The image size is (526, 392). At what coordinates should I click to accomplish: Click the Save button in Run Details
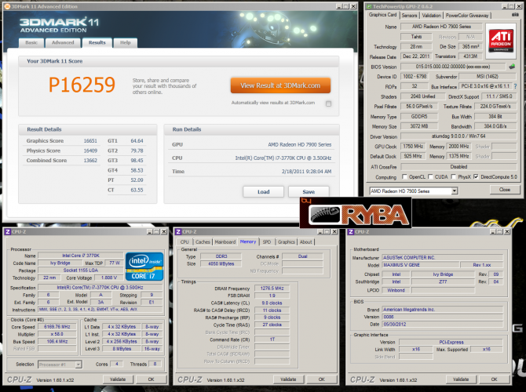coord(309,191)
